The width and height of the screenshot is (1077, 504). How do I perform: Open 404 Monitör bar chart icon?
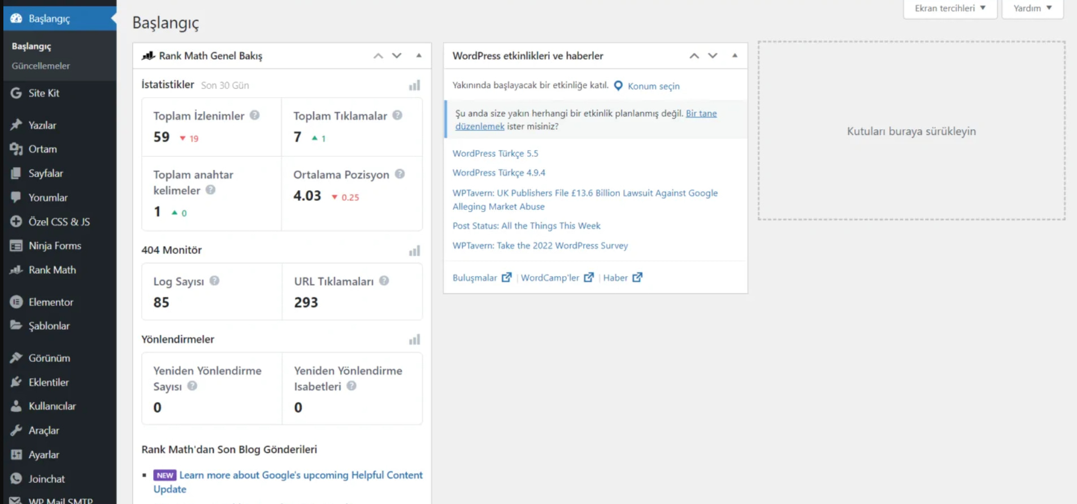coord(415,251)
